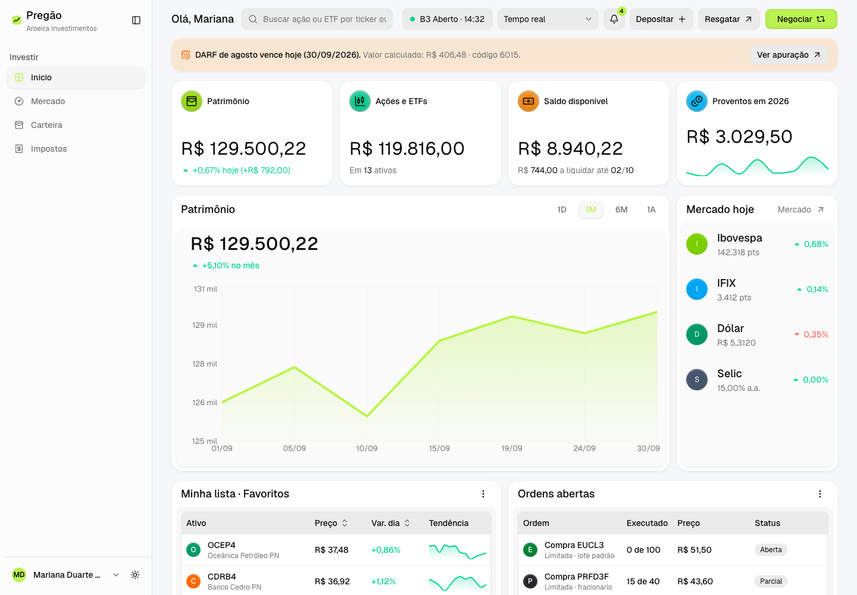Screen dimensions: 857x595
Task: Click Proventos sparkline chart
Action: pyautogui.click(x=757, y=166)
